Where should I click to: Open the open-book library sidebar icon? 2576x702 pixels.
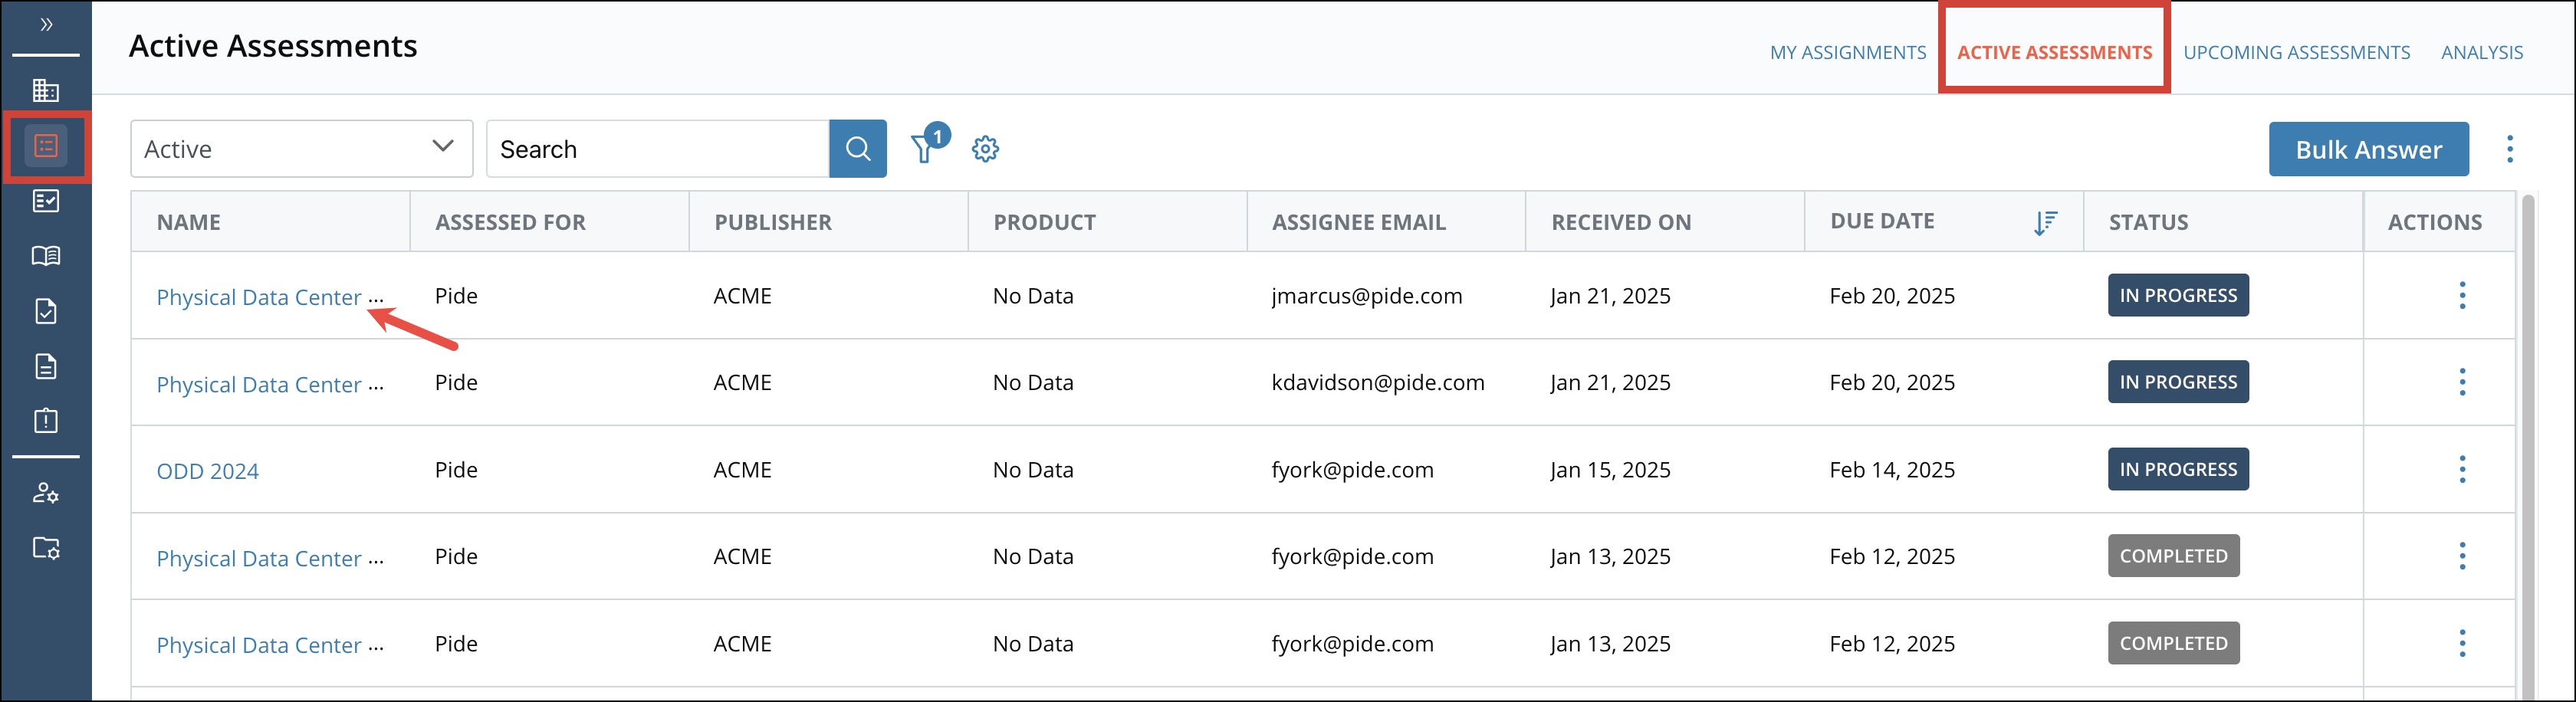click(x=46, y=256)
